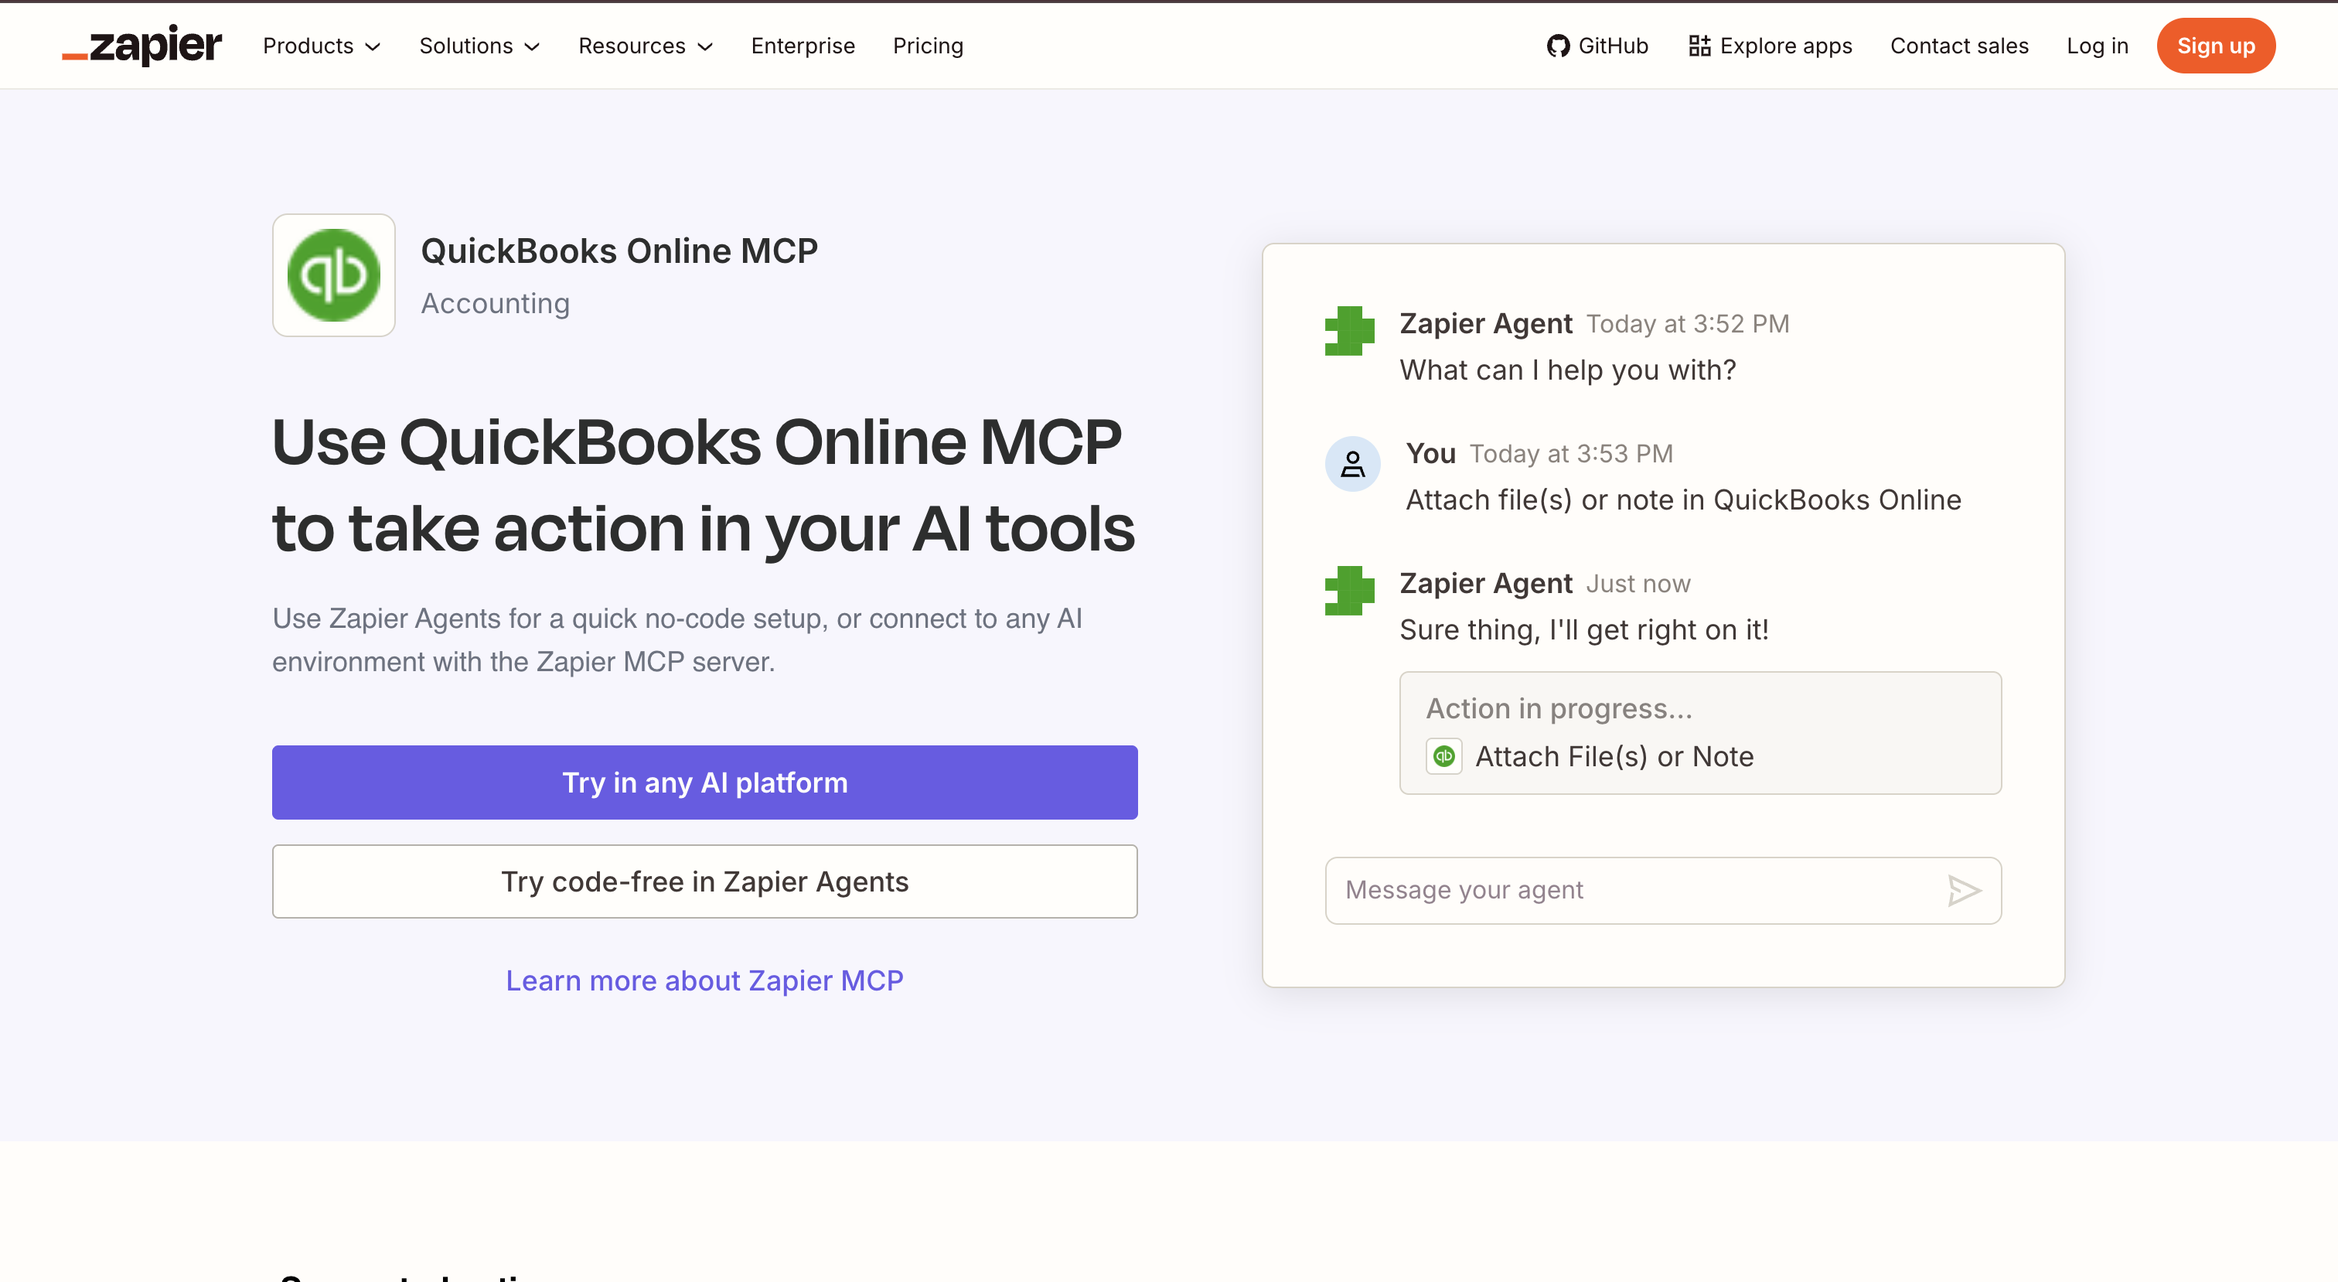Click first Zapier Agent avatar icon
Viewport: 2338px width, 1282px height.
(1350, 330)
